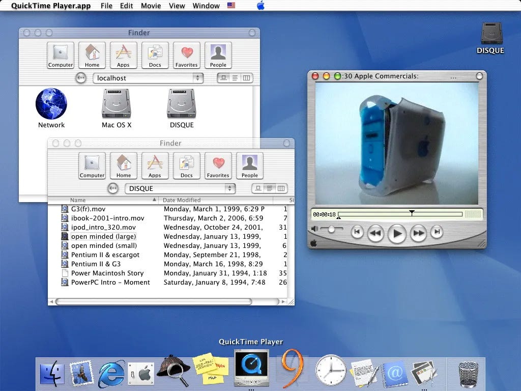This screenshot has height=391, width=521.
Task: Click Favorites in the DISQUE Finder toolbar
Action: point(218,165)
